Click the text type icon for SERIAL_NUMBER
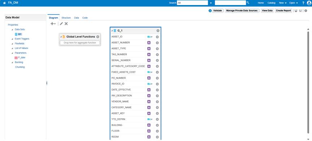312x141 pixels. 149,60
